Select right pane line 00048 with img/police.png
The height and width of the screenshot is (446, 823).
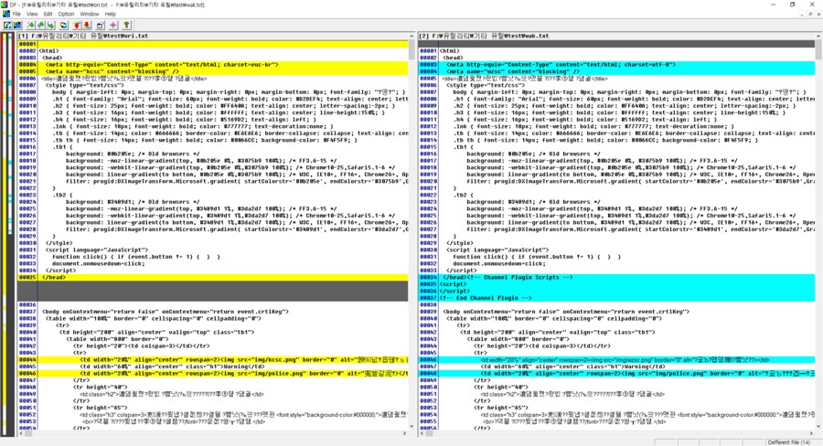(x=616, y=373)
